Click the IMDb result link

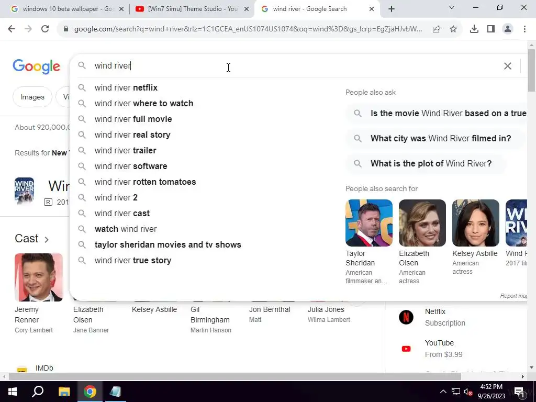tap(44, 368)
